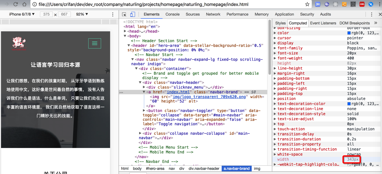This screenshot has height=174, width=382.
Task: Select the Computed pane tab
Action: coord(298,23)
